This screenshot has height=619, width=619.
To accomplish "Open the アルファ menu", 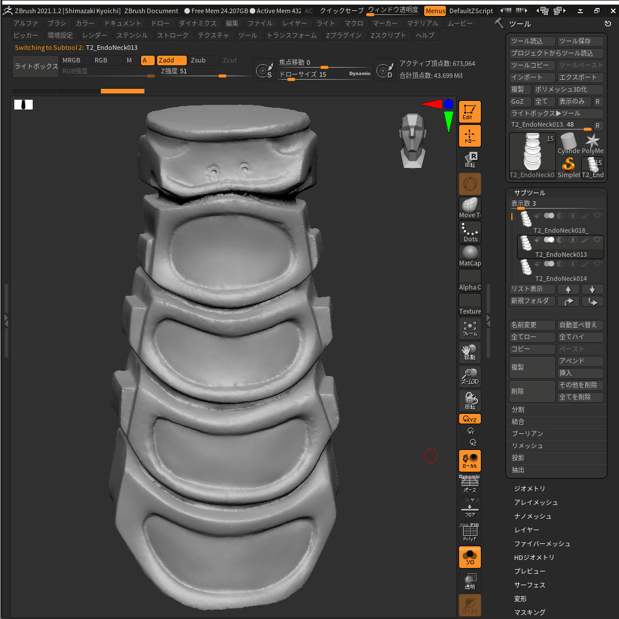I will [x=26, y=23].
